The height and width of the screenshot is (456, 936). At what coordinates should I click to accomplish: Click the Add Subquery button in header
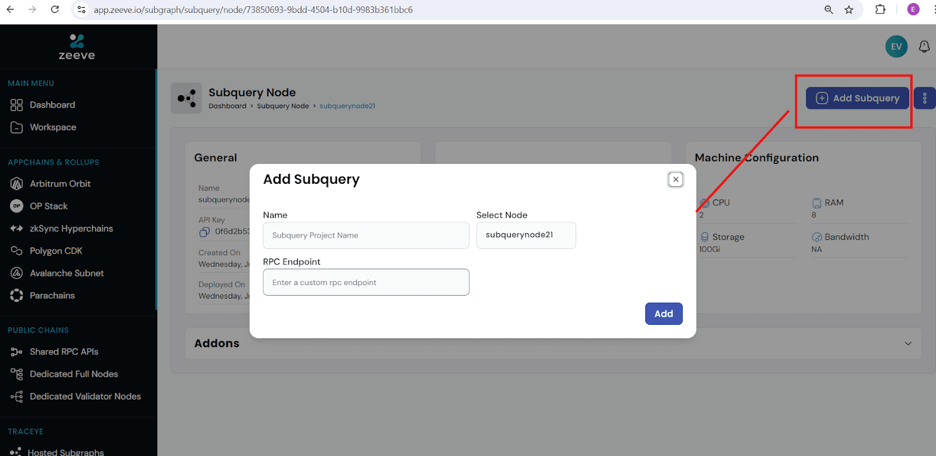[x=857, y=98]
